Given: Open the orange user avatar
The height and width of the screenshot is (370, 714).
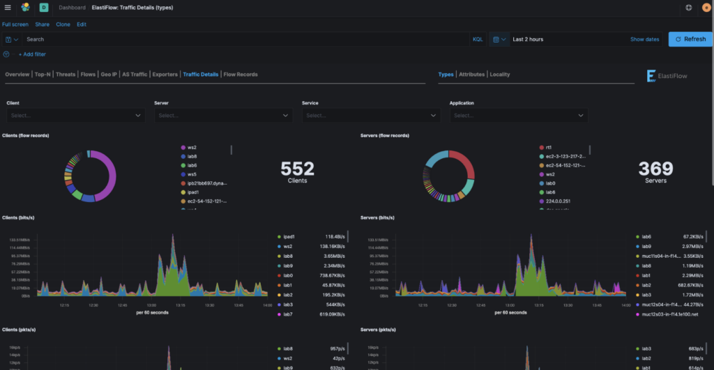Looking at the screenshot, I should 706,7.
